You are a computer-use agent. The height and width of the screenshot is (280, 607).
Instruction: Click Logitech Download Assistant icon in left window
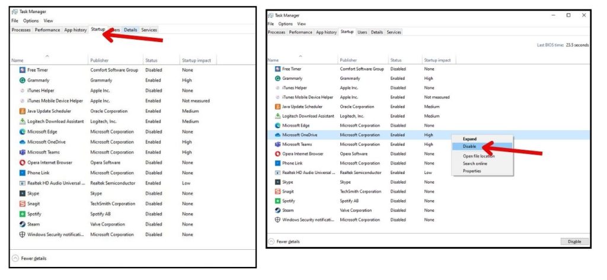23,121
